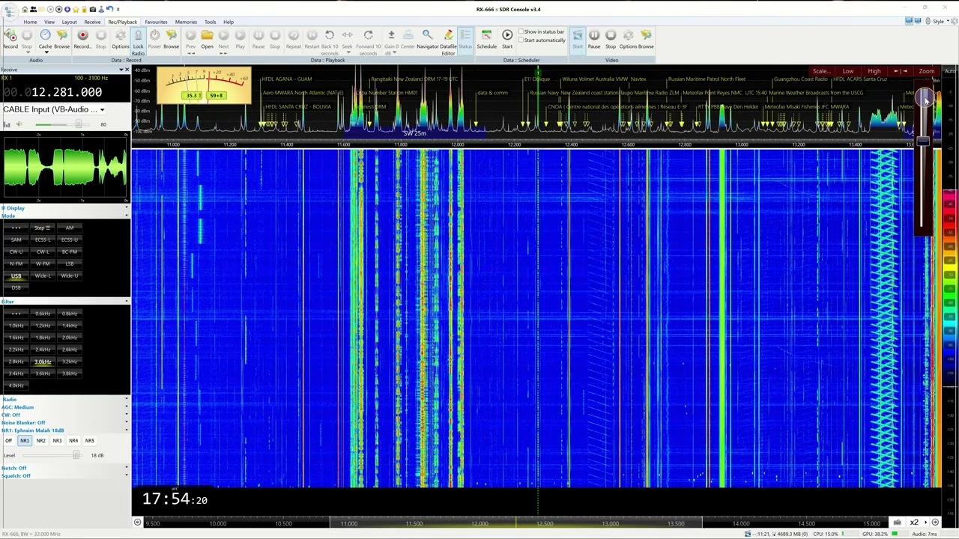Expand the AGC: Medium section
The height and width of the screenshot is (539, 959).
(x=18, y=407)
